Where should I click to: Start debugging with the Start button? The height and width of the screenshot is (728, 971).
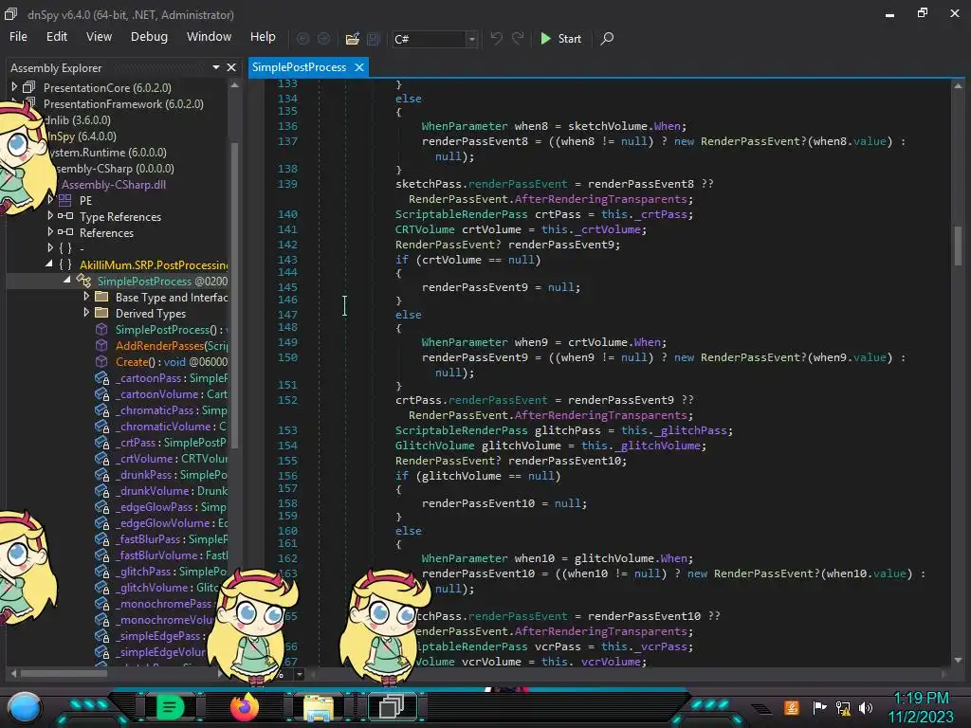pyautogui.click(x=561, y=39)
